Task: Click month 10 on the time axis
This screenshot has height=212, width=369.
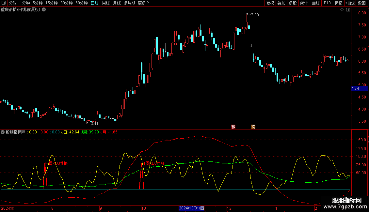Action: [144, 208]
